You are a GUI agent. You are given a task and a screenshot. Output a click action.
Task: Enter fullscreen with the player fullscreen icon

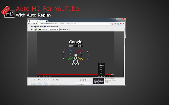click(x=113, y=76)
